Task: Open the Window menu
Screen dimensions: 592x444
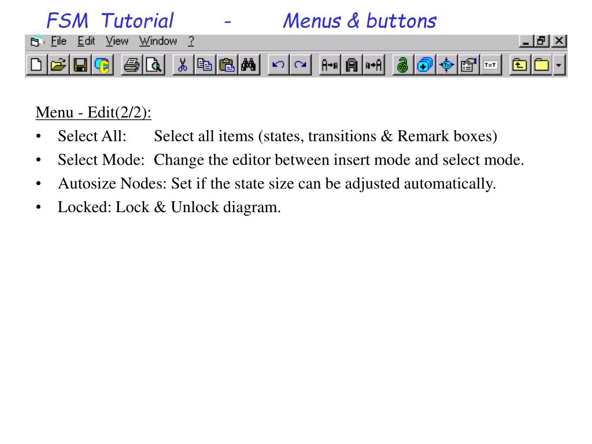Action: tap(158, 41)
